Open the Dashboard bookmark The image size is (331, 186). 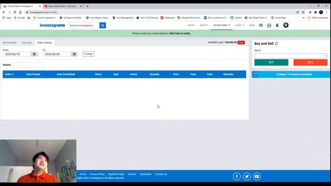[168, 18]
